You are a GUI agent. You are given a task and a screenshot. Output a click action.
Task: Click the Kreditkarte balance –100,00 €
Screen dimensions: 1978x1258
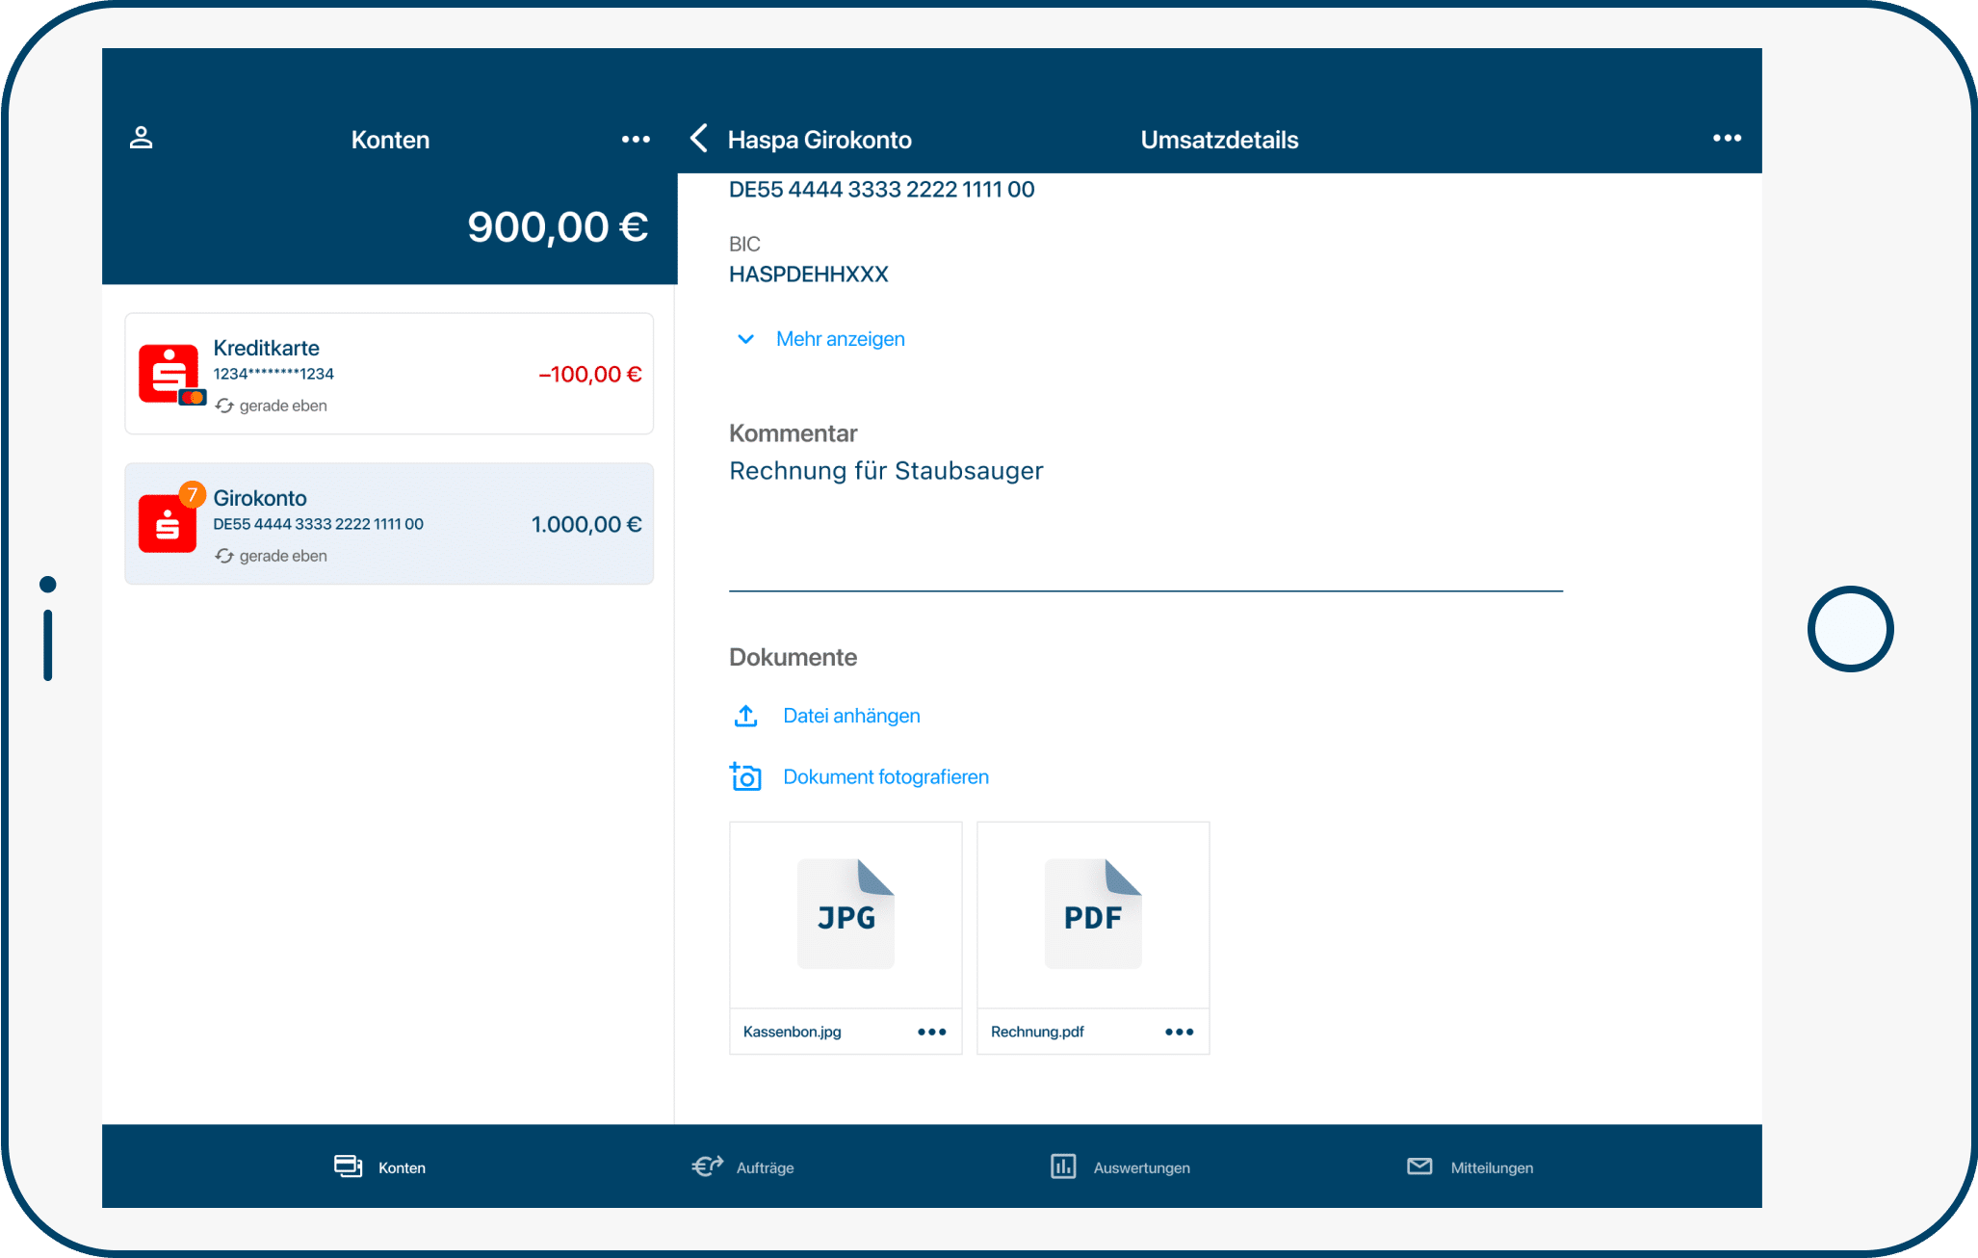tap(589, 375)
